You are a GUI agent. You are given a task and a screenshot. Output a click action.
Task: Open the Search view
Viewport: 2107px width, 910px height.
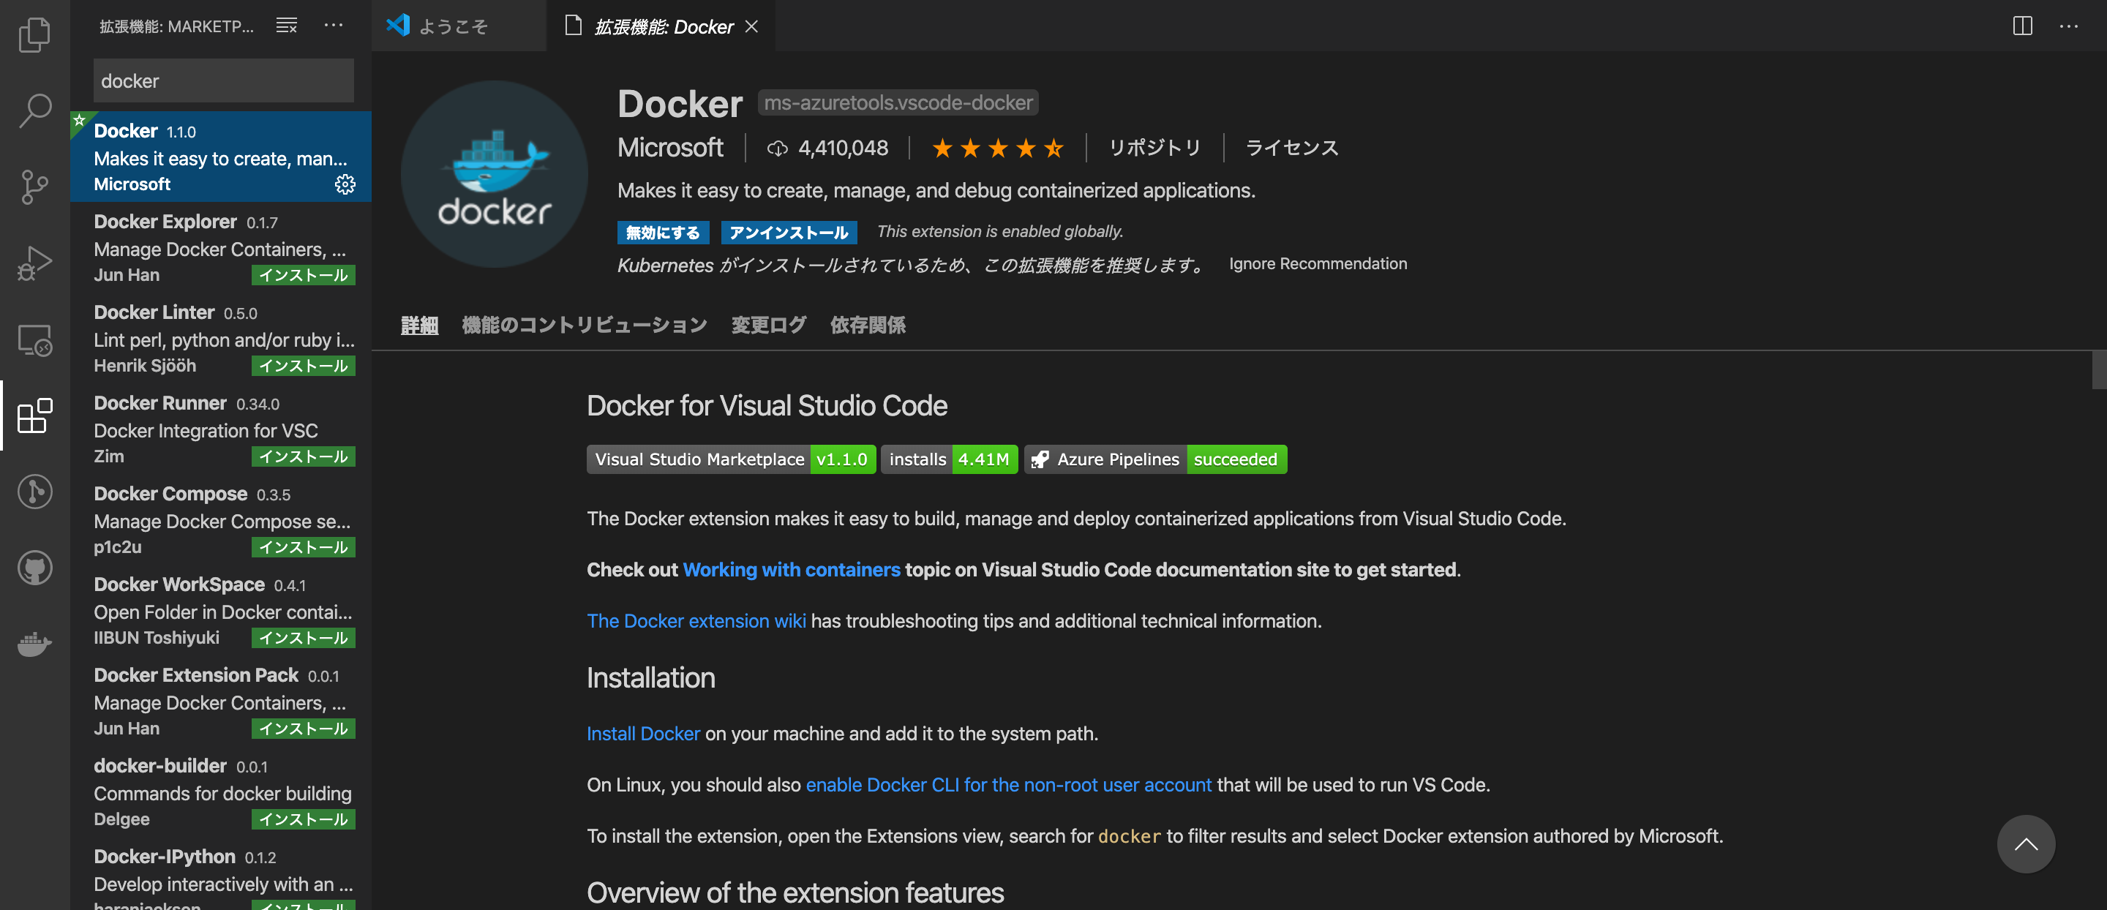click(x=34, y=109)
